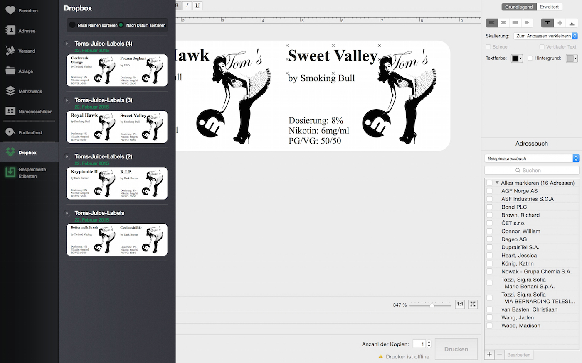Set zoom to 1:1 actual size
This screenshot has height=363, width=582.
460,304
